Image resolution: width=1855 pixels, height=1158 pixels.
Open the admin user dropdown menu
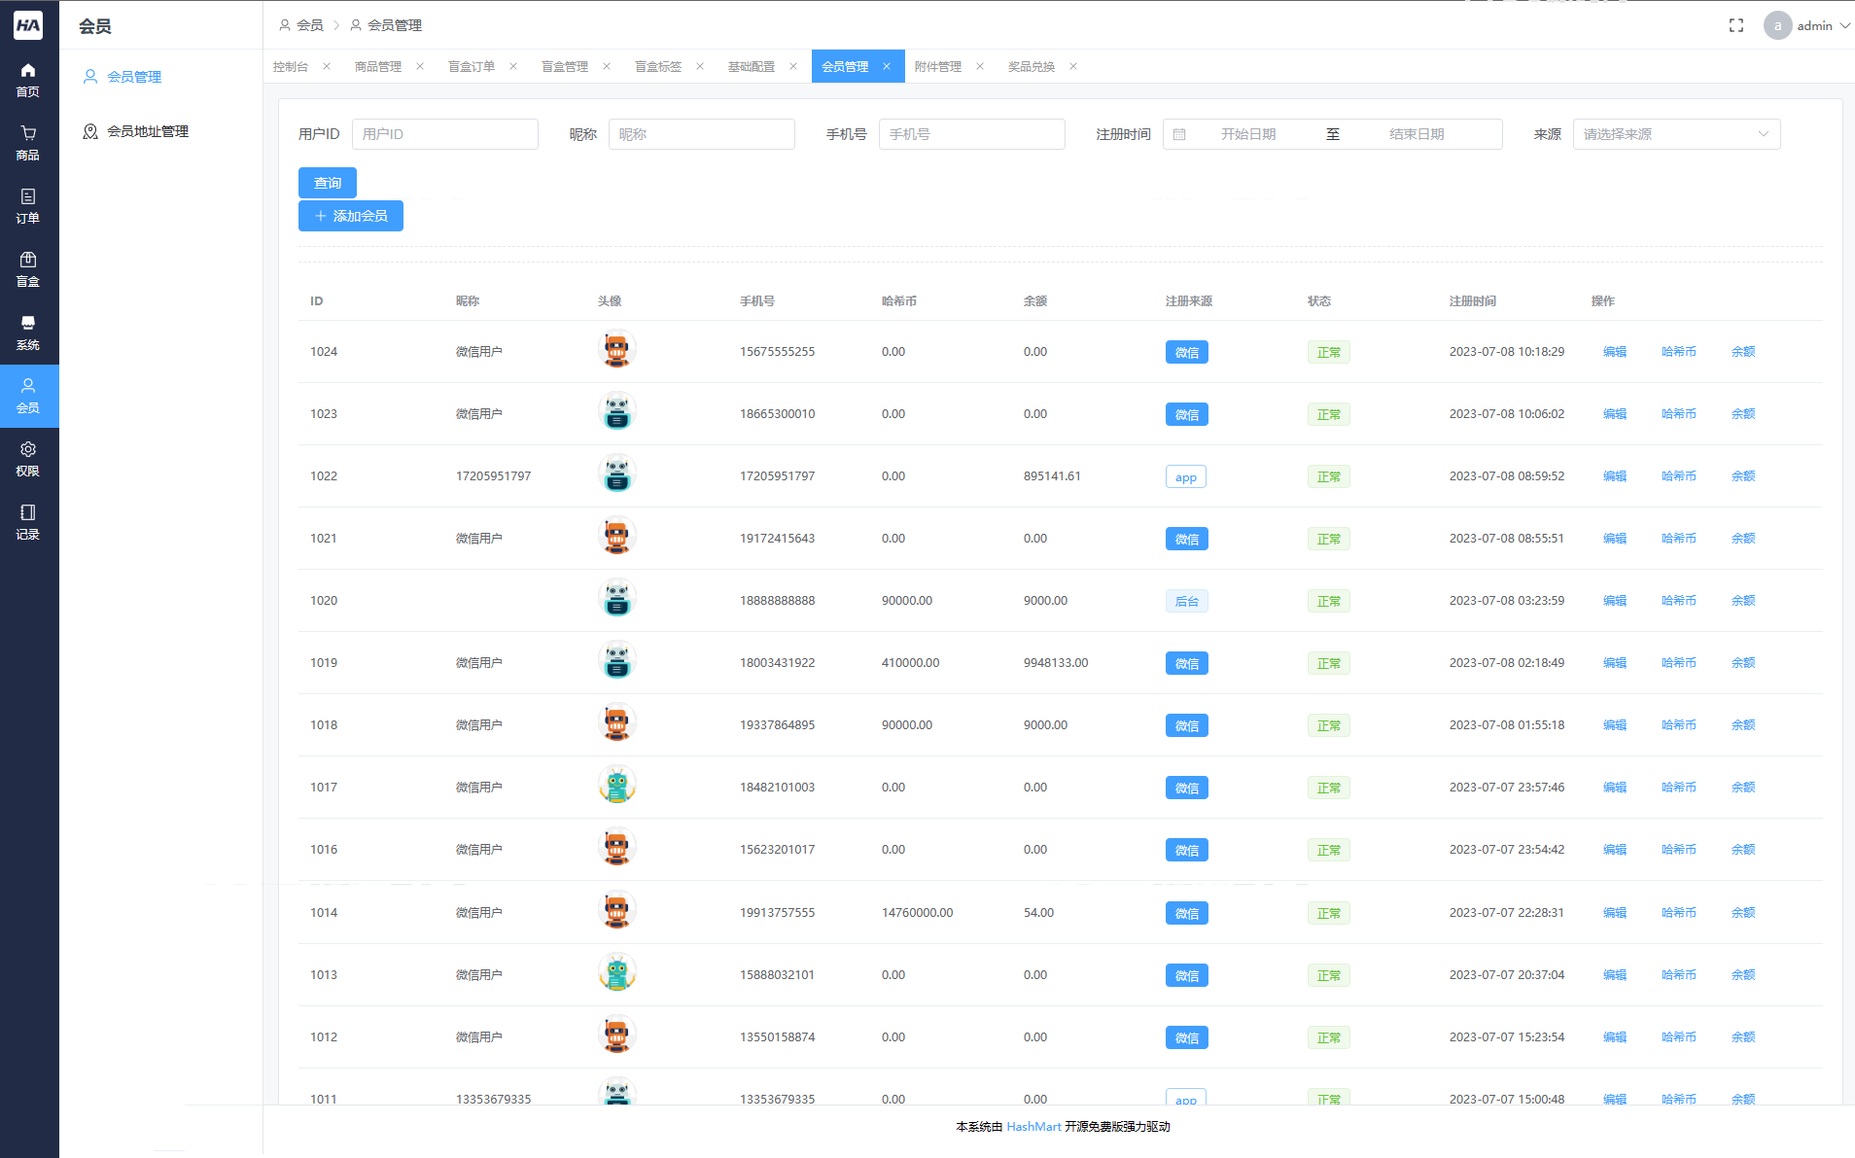(1807, 25)
